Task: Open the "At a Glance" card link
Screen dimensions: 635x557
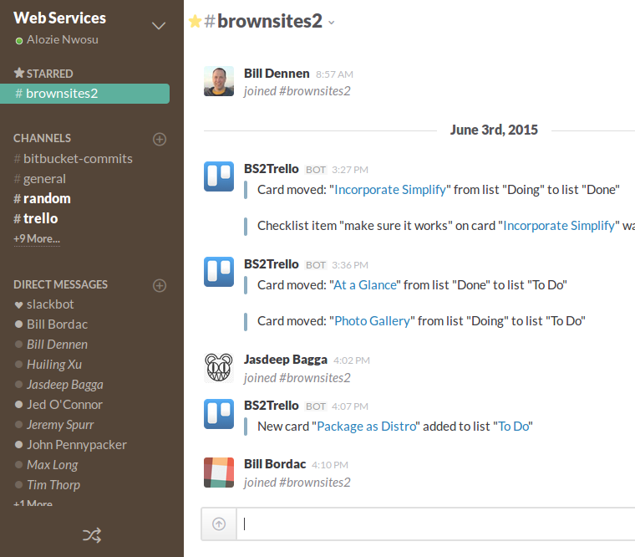Action: [365, 285]
